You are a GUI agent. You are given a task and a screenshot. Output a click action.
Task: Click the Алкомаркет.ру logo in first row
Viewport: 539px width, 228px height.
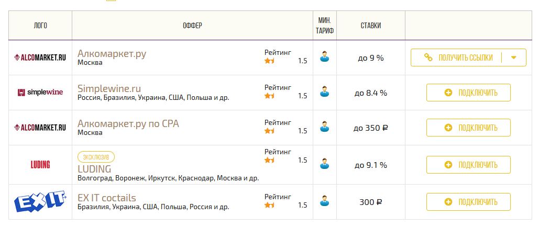(40, 58)
